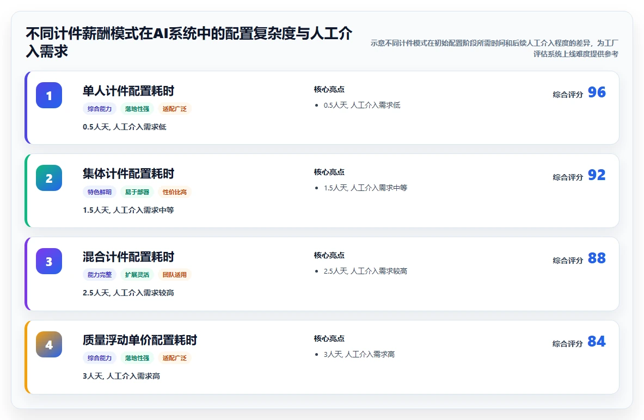Click the score value 96
644x420 pixels.
tap(597, 92)
